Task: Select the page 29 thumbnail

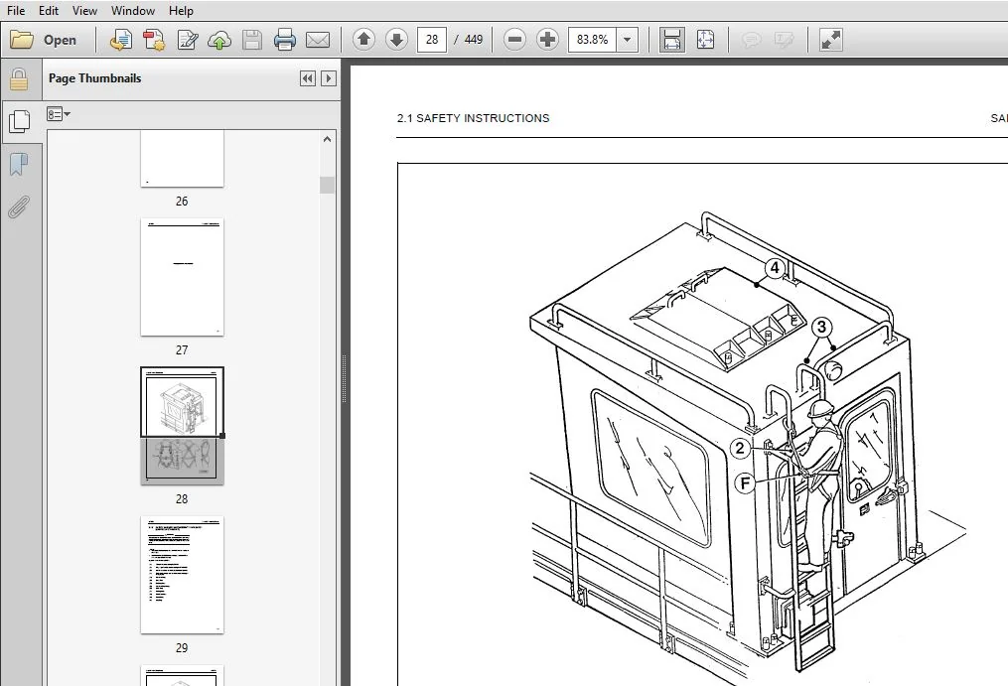Action: 182,575
